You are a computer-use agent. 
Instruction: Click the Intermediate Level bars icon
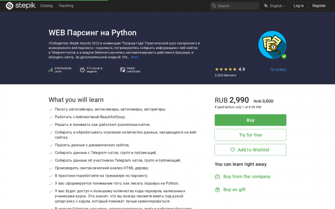[x=50, y=70]
